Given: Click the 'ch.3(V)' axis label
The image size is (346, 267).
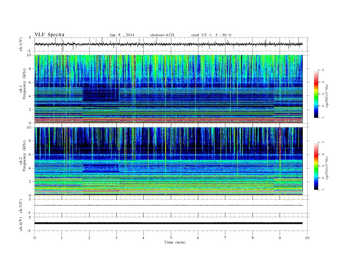Looking at the screenshot, I should coord(21,206).
